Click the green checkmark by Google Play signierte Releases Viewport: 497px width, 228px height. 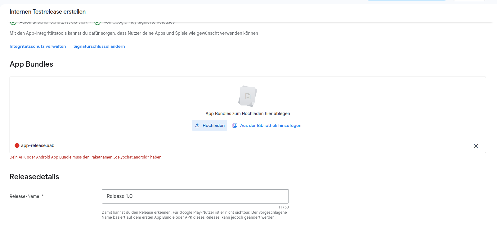point(97,22)
